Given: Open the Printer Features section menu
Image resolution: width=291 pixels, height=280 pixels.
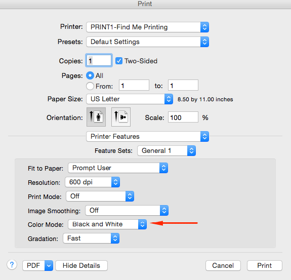Looking at the screenshot, I should coord(148,137).
